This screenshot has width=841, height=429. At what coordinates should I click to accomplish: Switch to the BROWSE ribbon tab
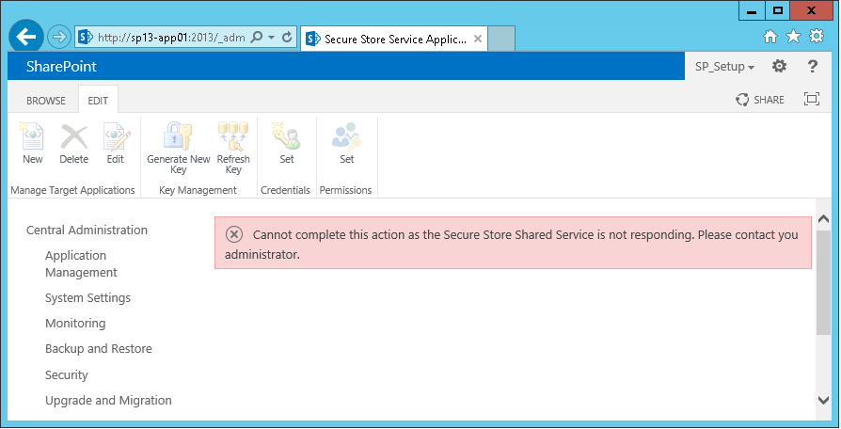(45, 101)
